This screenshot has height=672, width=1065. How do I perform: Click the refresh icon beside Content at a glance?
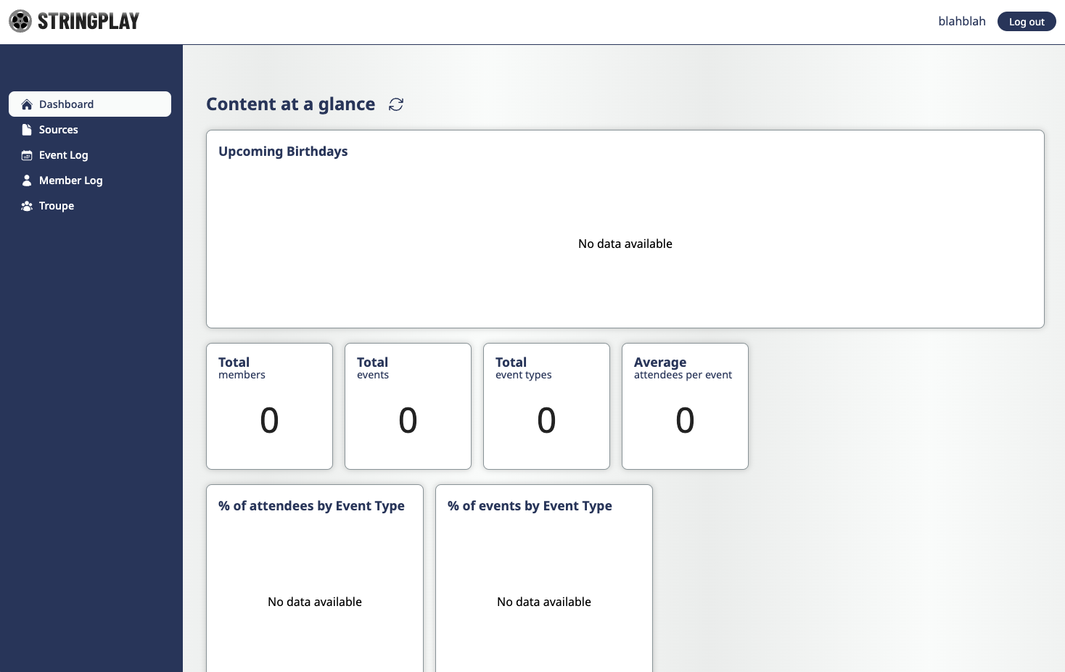[x=396, y=104]
